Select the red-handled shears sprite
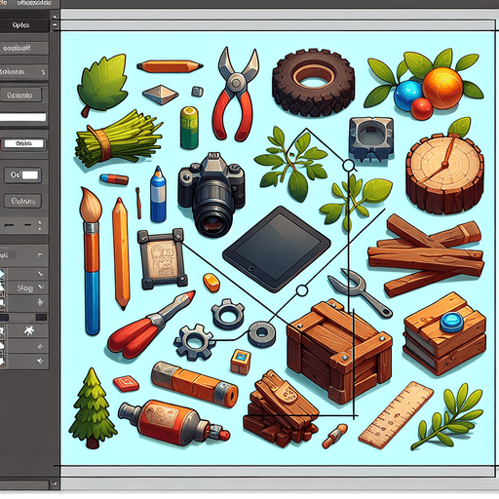The image size is (499, 499). [x=151, y=325]
